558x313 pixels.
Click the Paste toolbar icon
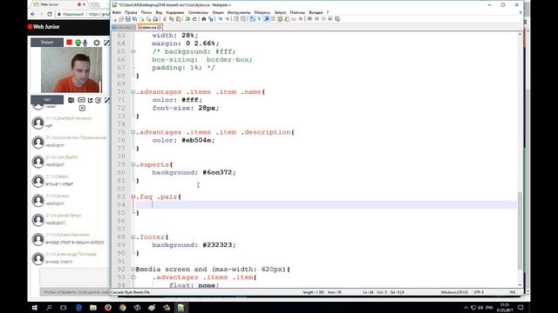point(178,19)
